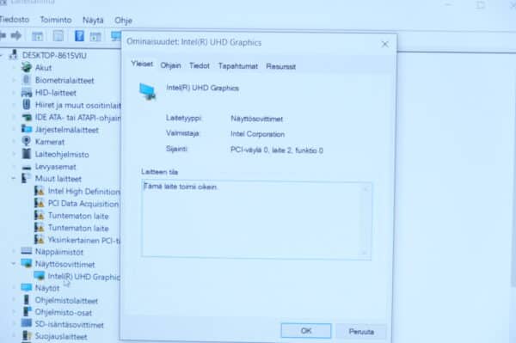Viewport: 516px width, 343px height.
Task: Select the HID-laitteet icon
Action: (x=27, y=93)
